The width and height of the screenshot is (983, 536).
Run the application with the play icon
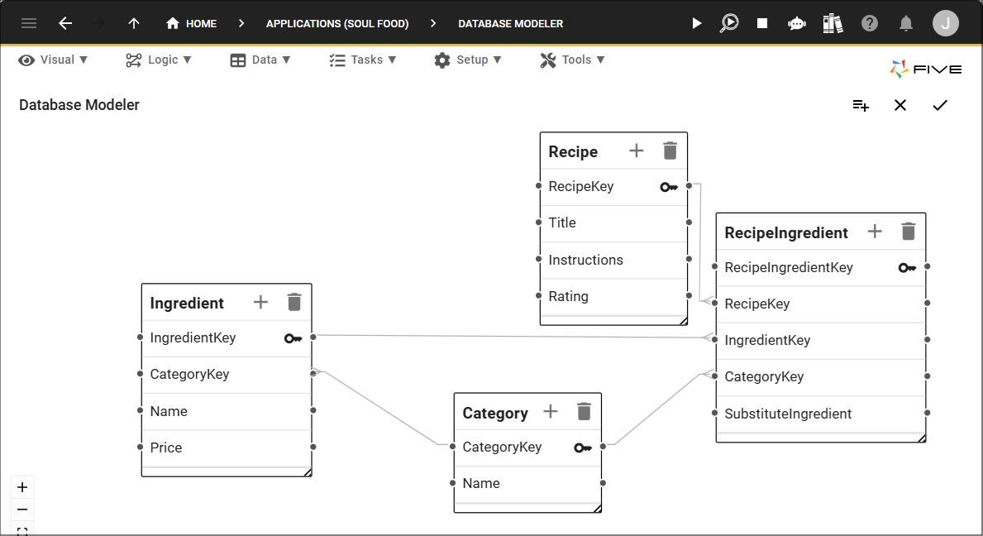click(696, 24)
